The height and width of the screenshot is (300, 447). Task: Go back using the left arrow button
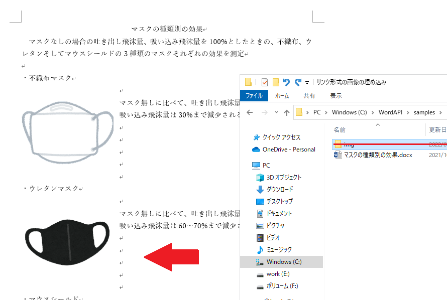[x=250, y=112]
